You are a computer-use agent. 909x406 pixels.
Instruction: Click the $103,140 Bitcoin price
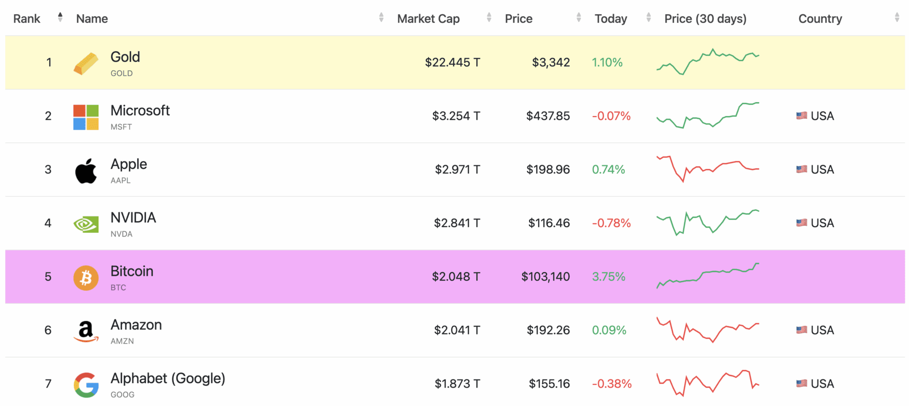(x=545, y=276)
